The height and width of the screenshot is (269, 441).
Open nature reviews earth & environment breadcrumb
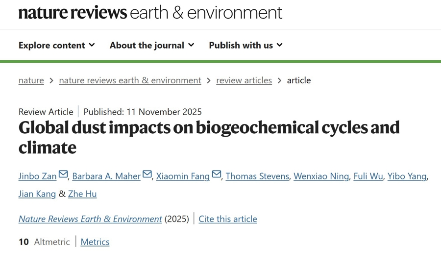[x=130, y=80]
